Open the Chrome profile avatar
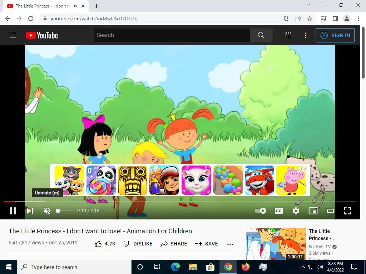Screen dimensions: 366x274 pyautogui.click(x=347, y=19)
